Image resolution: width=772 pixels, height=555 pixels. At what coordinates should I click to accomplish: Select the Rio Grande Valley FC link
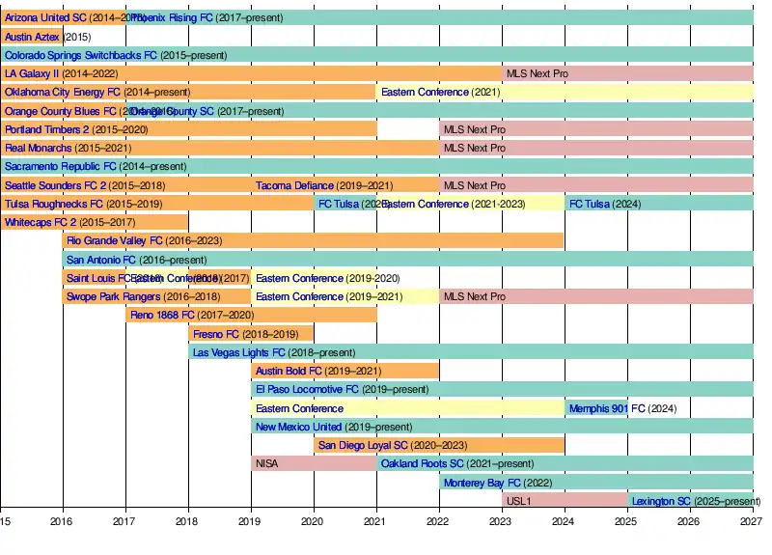coord(115,240)
